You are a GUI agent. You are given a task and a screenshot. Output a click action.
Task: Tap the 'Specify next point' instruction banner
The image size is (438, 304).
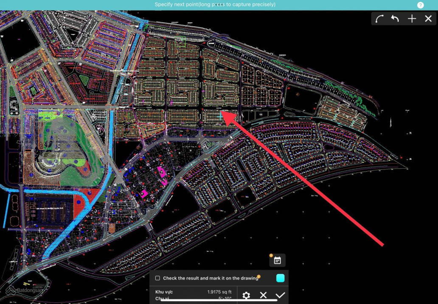[215, 5]
